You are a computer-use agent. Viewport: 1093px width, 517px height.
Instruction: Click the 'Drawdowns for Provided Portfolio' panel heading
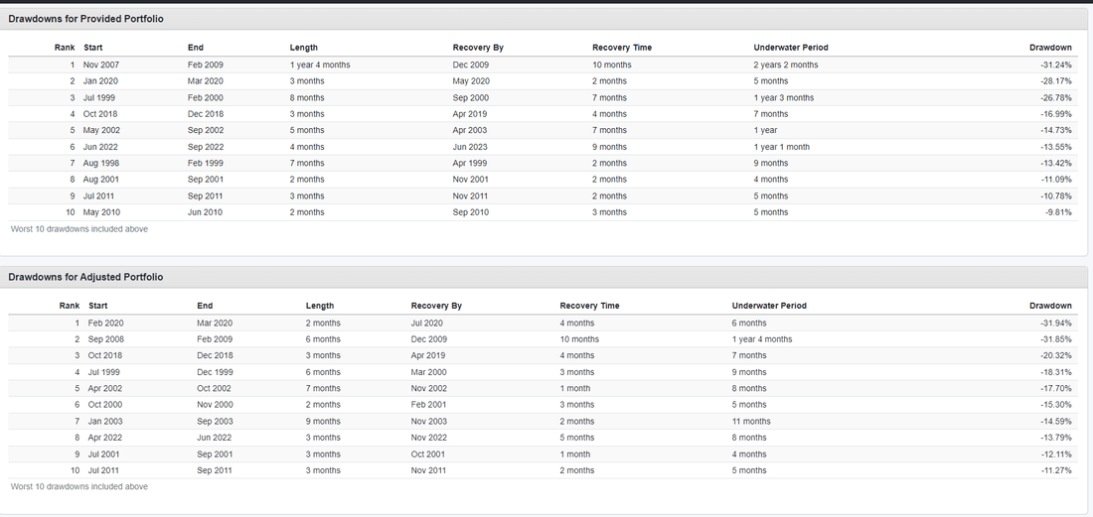pyautogui.click(x=85, y=19)
